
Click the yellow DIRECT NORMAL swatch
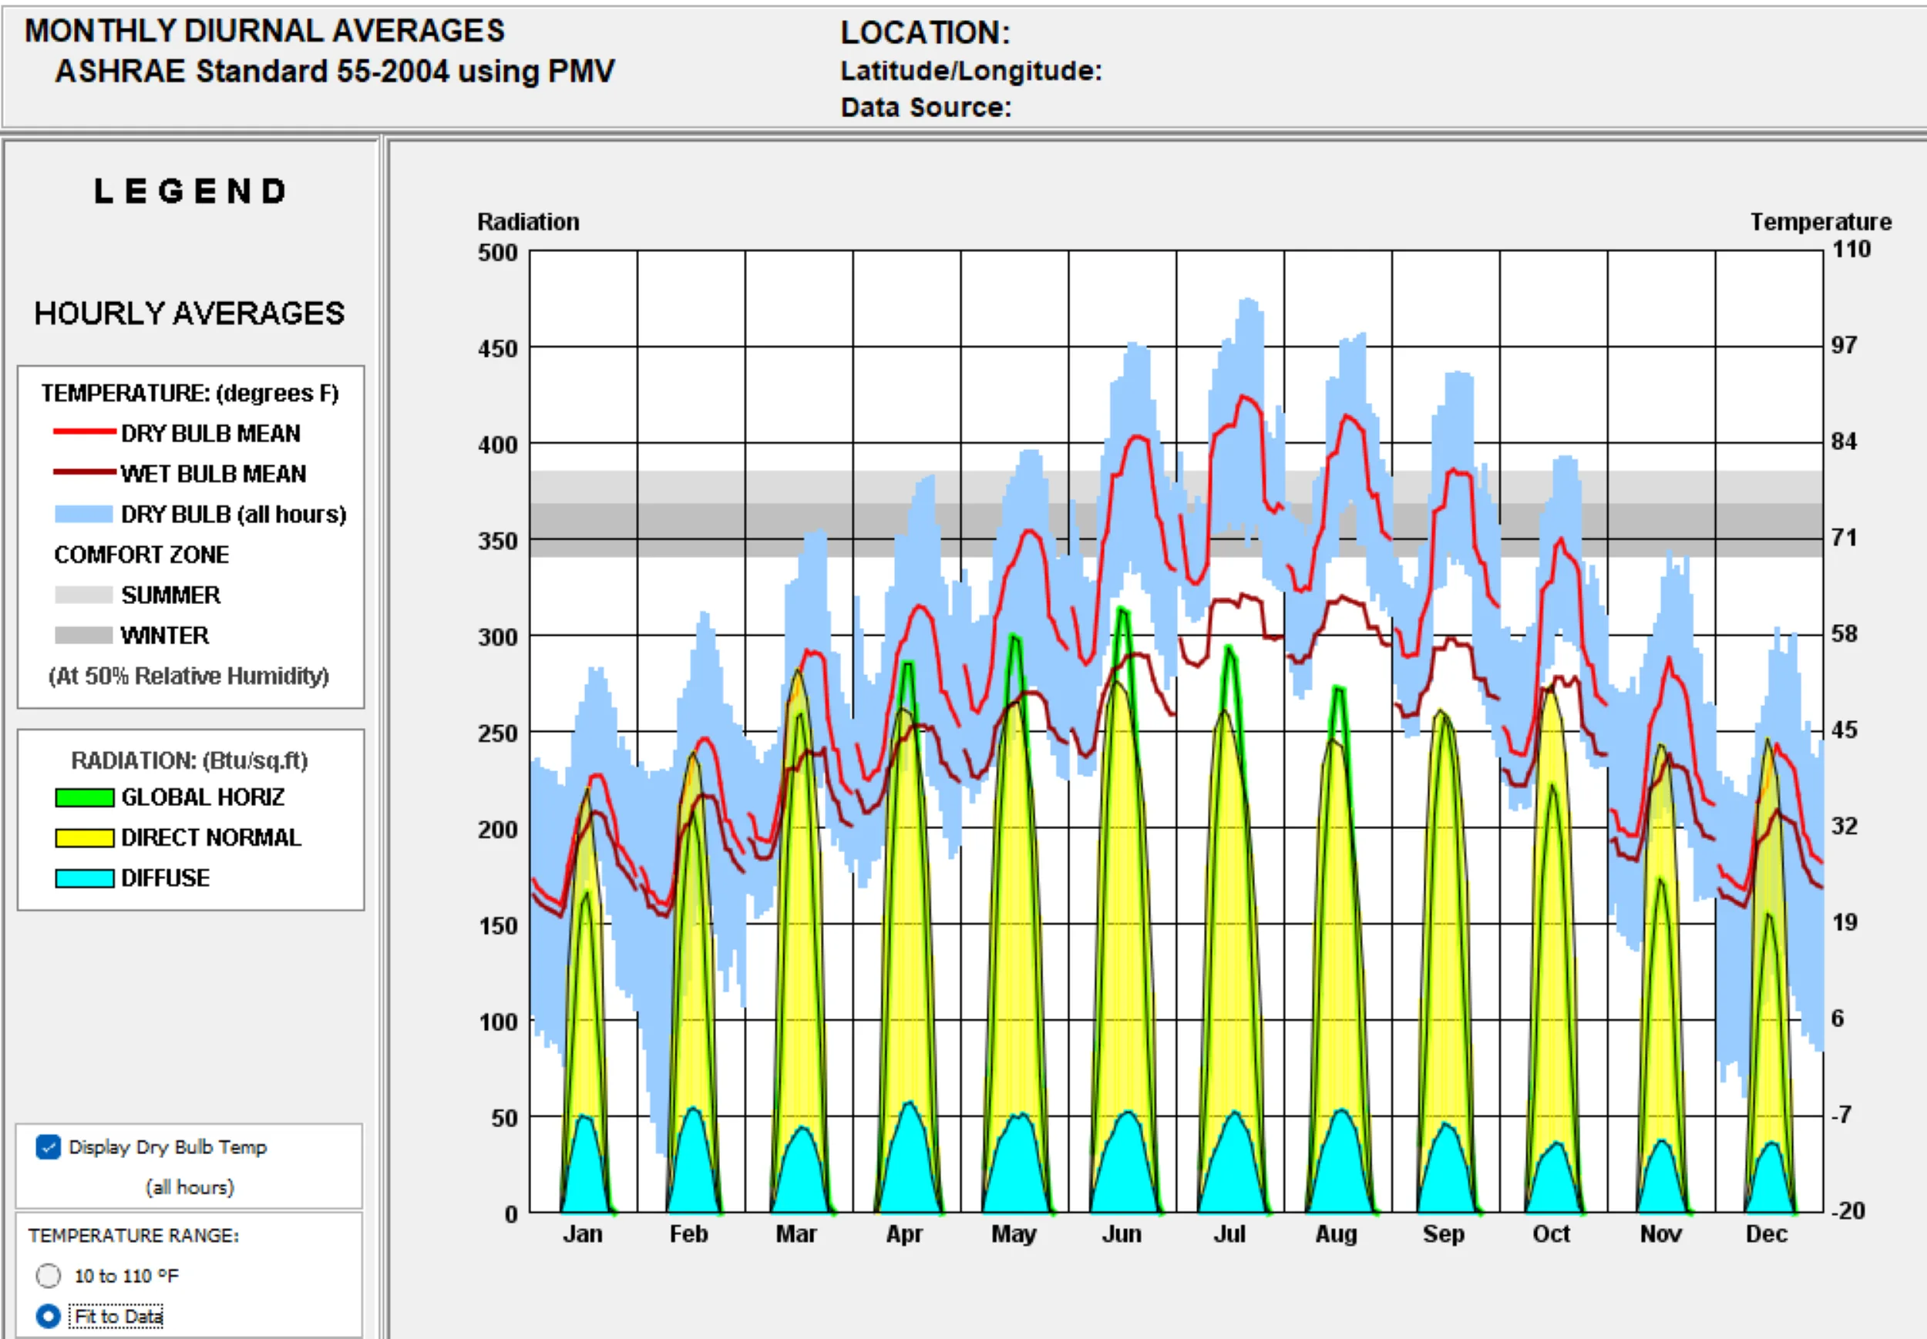click(84, 838)
